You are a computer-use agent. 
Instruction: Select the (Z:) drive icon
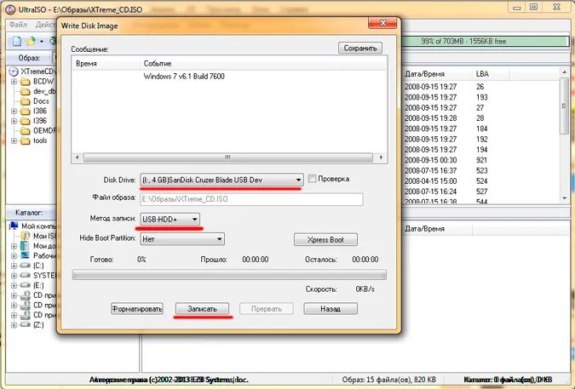[x=26, y=324]
